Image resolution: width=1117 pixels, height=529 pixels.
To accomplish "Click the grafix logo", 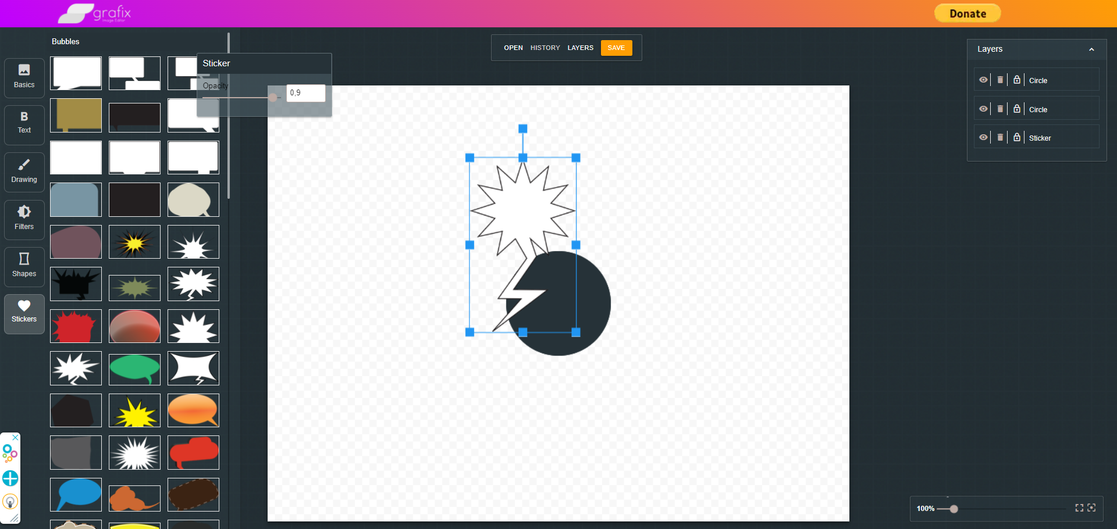I will (x=95, y=13).
